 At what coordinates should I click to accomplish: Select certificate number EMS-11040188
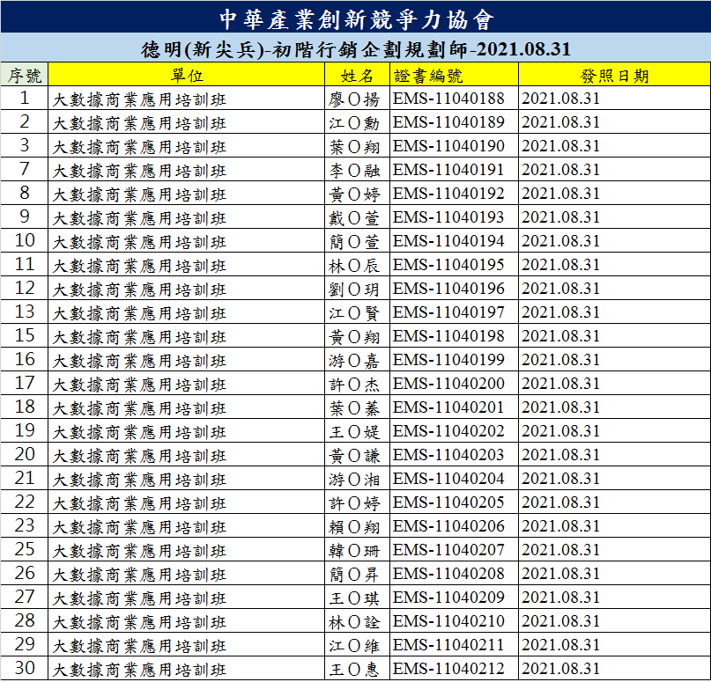point(448,99)
